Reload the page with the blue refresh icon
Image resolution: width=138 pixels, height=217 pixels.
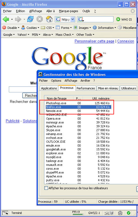click(30, 19)
